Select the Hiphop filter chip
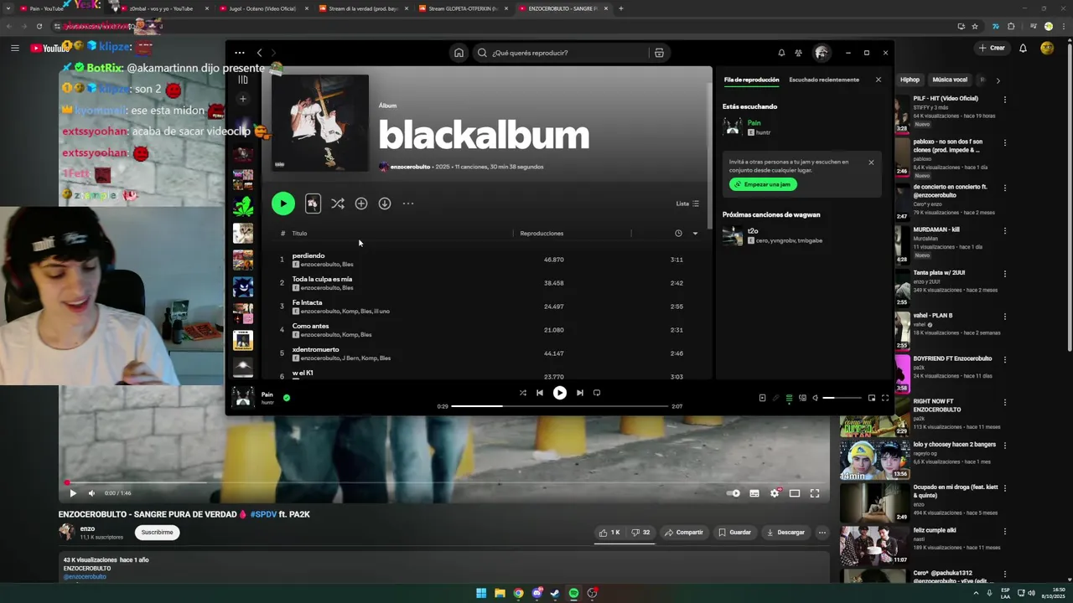The width and height of the screenshot is (1073, 603). (x=910, y=80)
